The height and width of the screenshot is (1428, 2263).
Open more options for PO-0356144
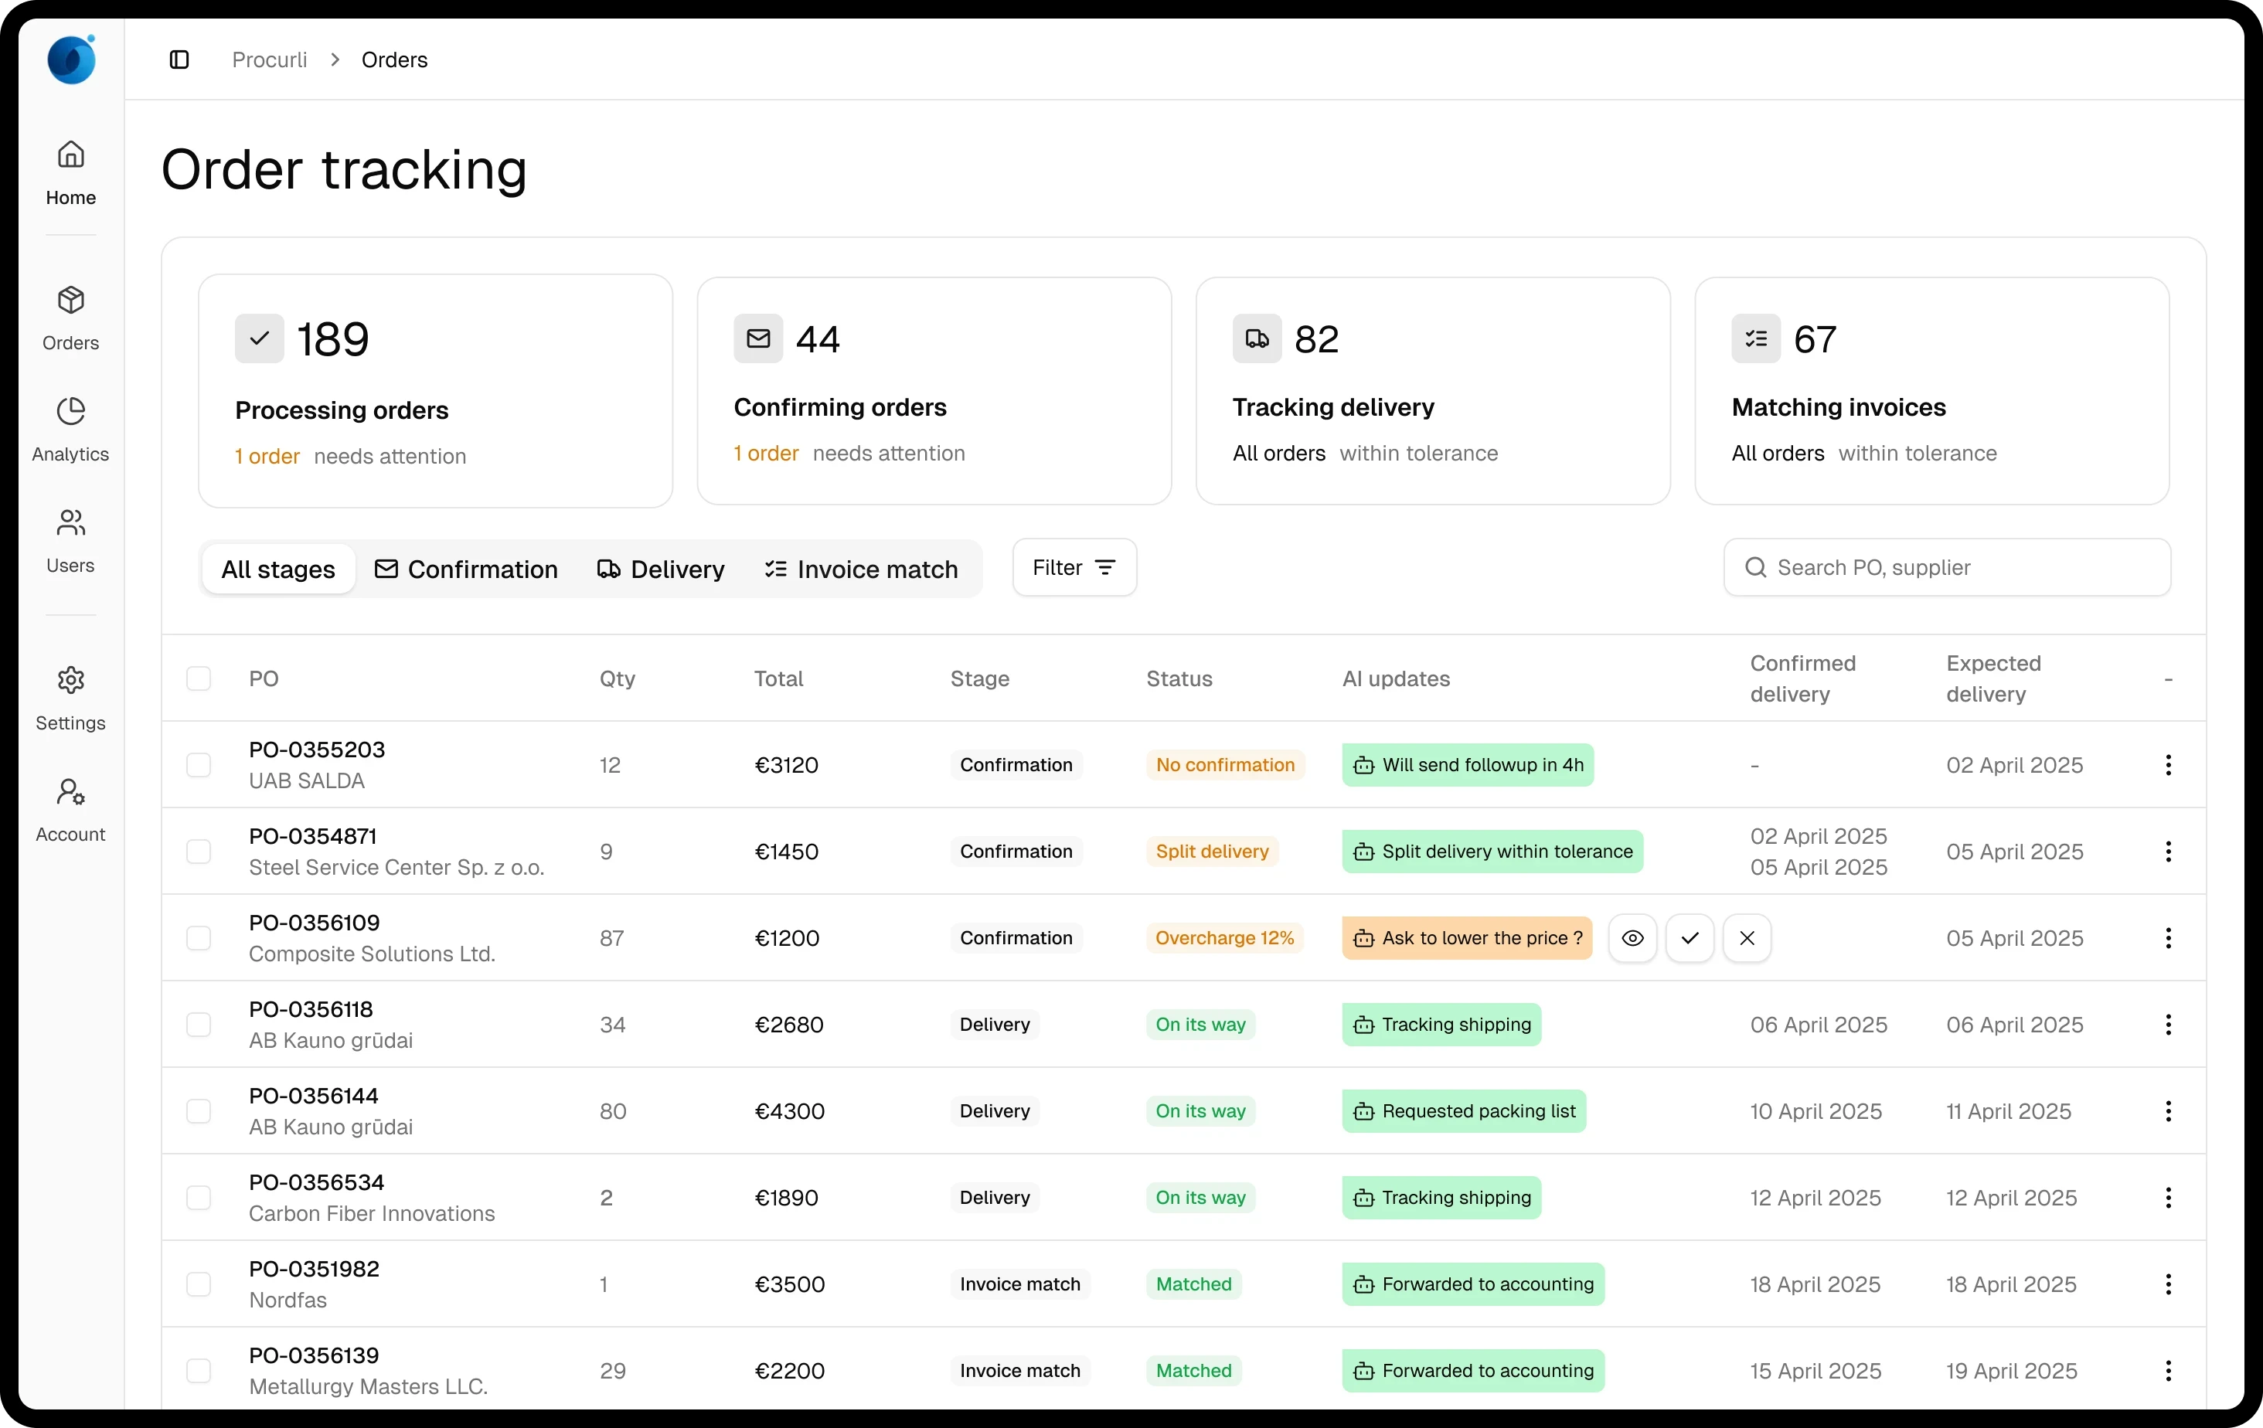(x=2168, y=1110)
